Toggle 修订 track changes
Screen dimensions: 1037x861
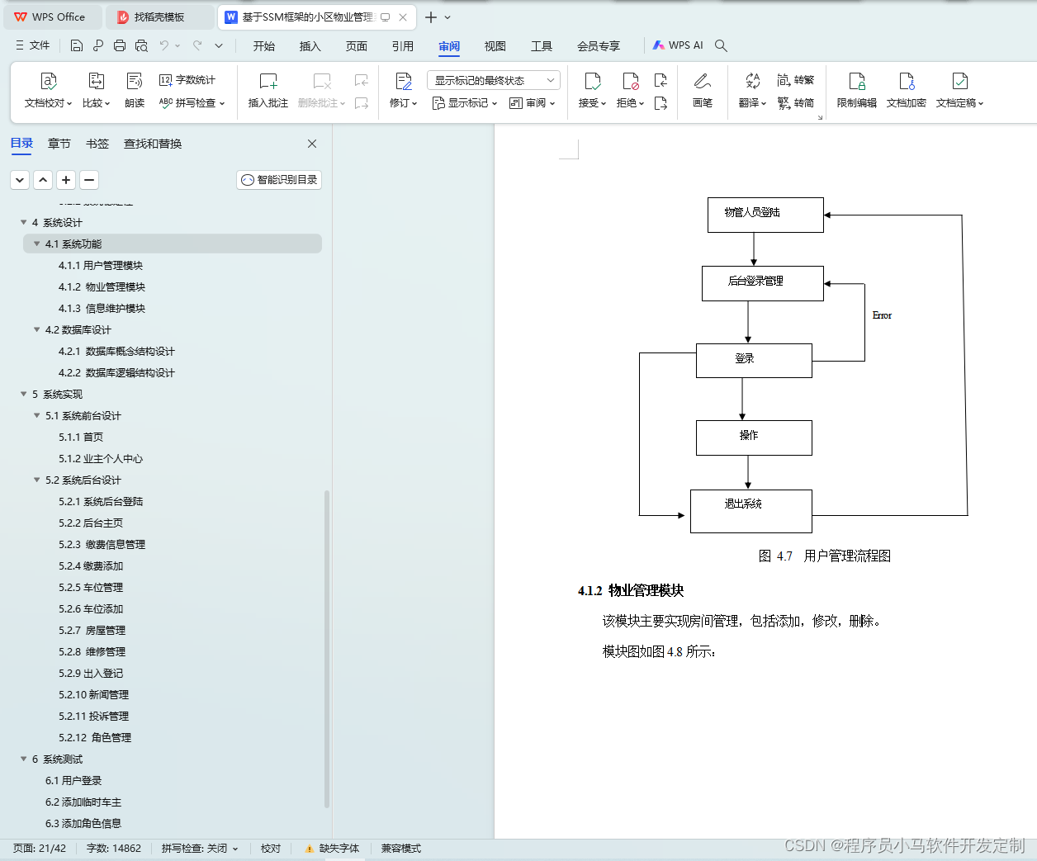pyautogui.click(x=400, y=91)
